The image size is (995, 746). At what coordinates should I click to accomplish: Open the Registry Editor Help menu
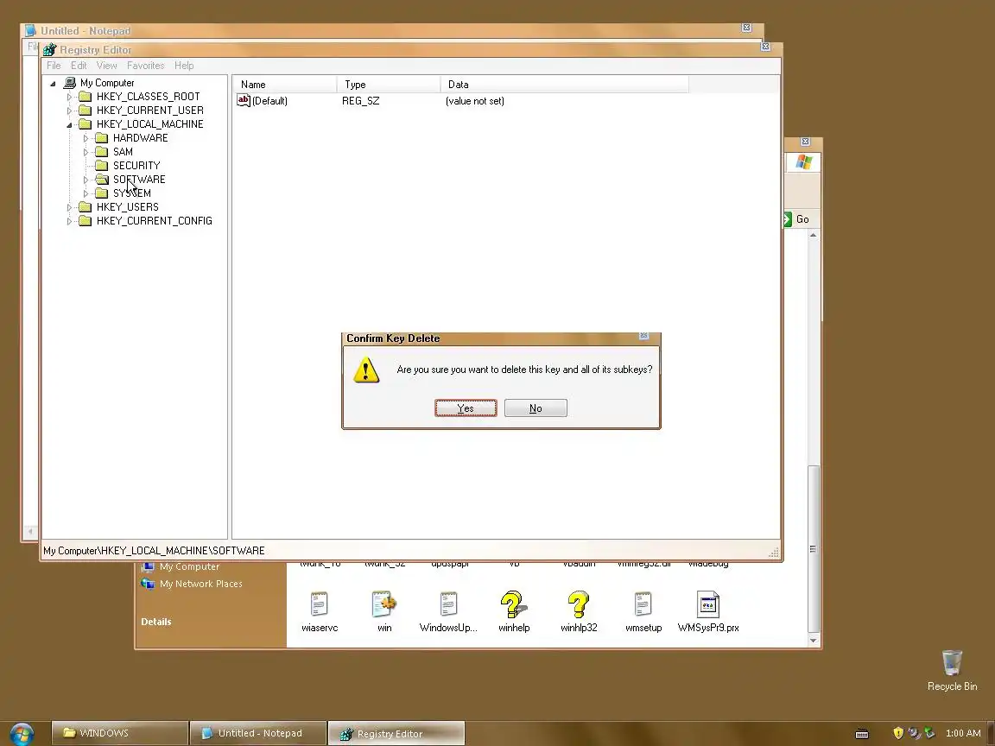[x=184, y=66]
